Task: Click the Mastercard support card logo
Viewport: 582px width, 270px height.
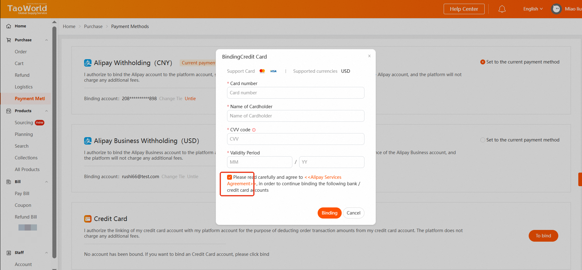Action: pos(262,71)
